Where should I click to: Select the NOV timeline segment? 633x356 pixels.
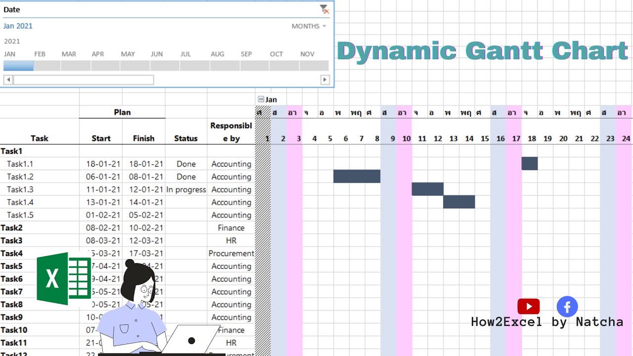[314, 66]
